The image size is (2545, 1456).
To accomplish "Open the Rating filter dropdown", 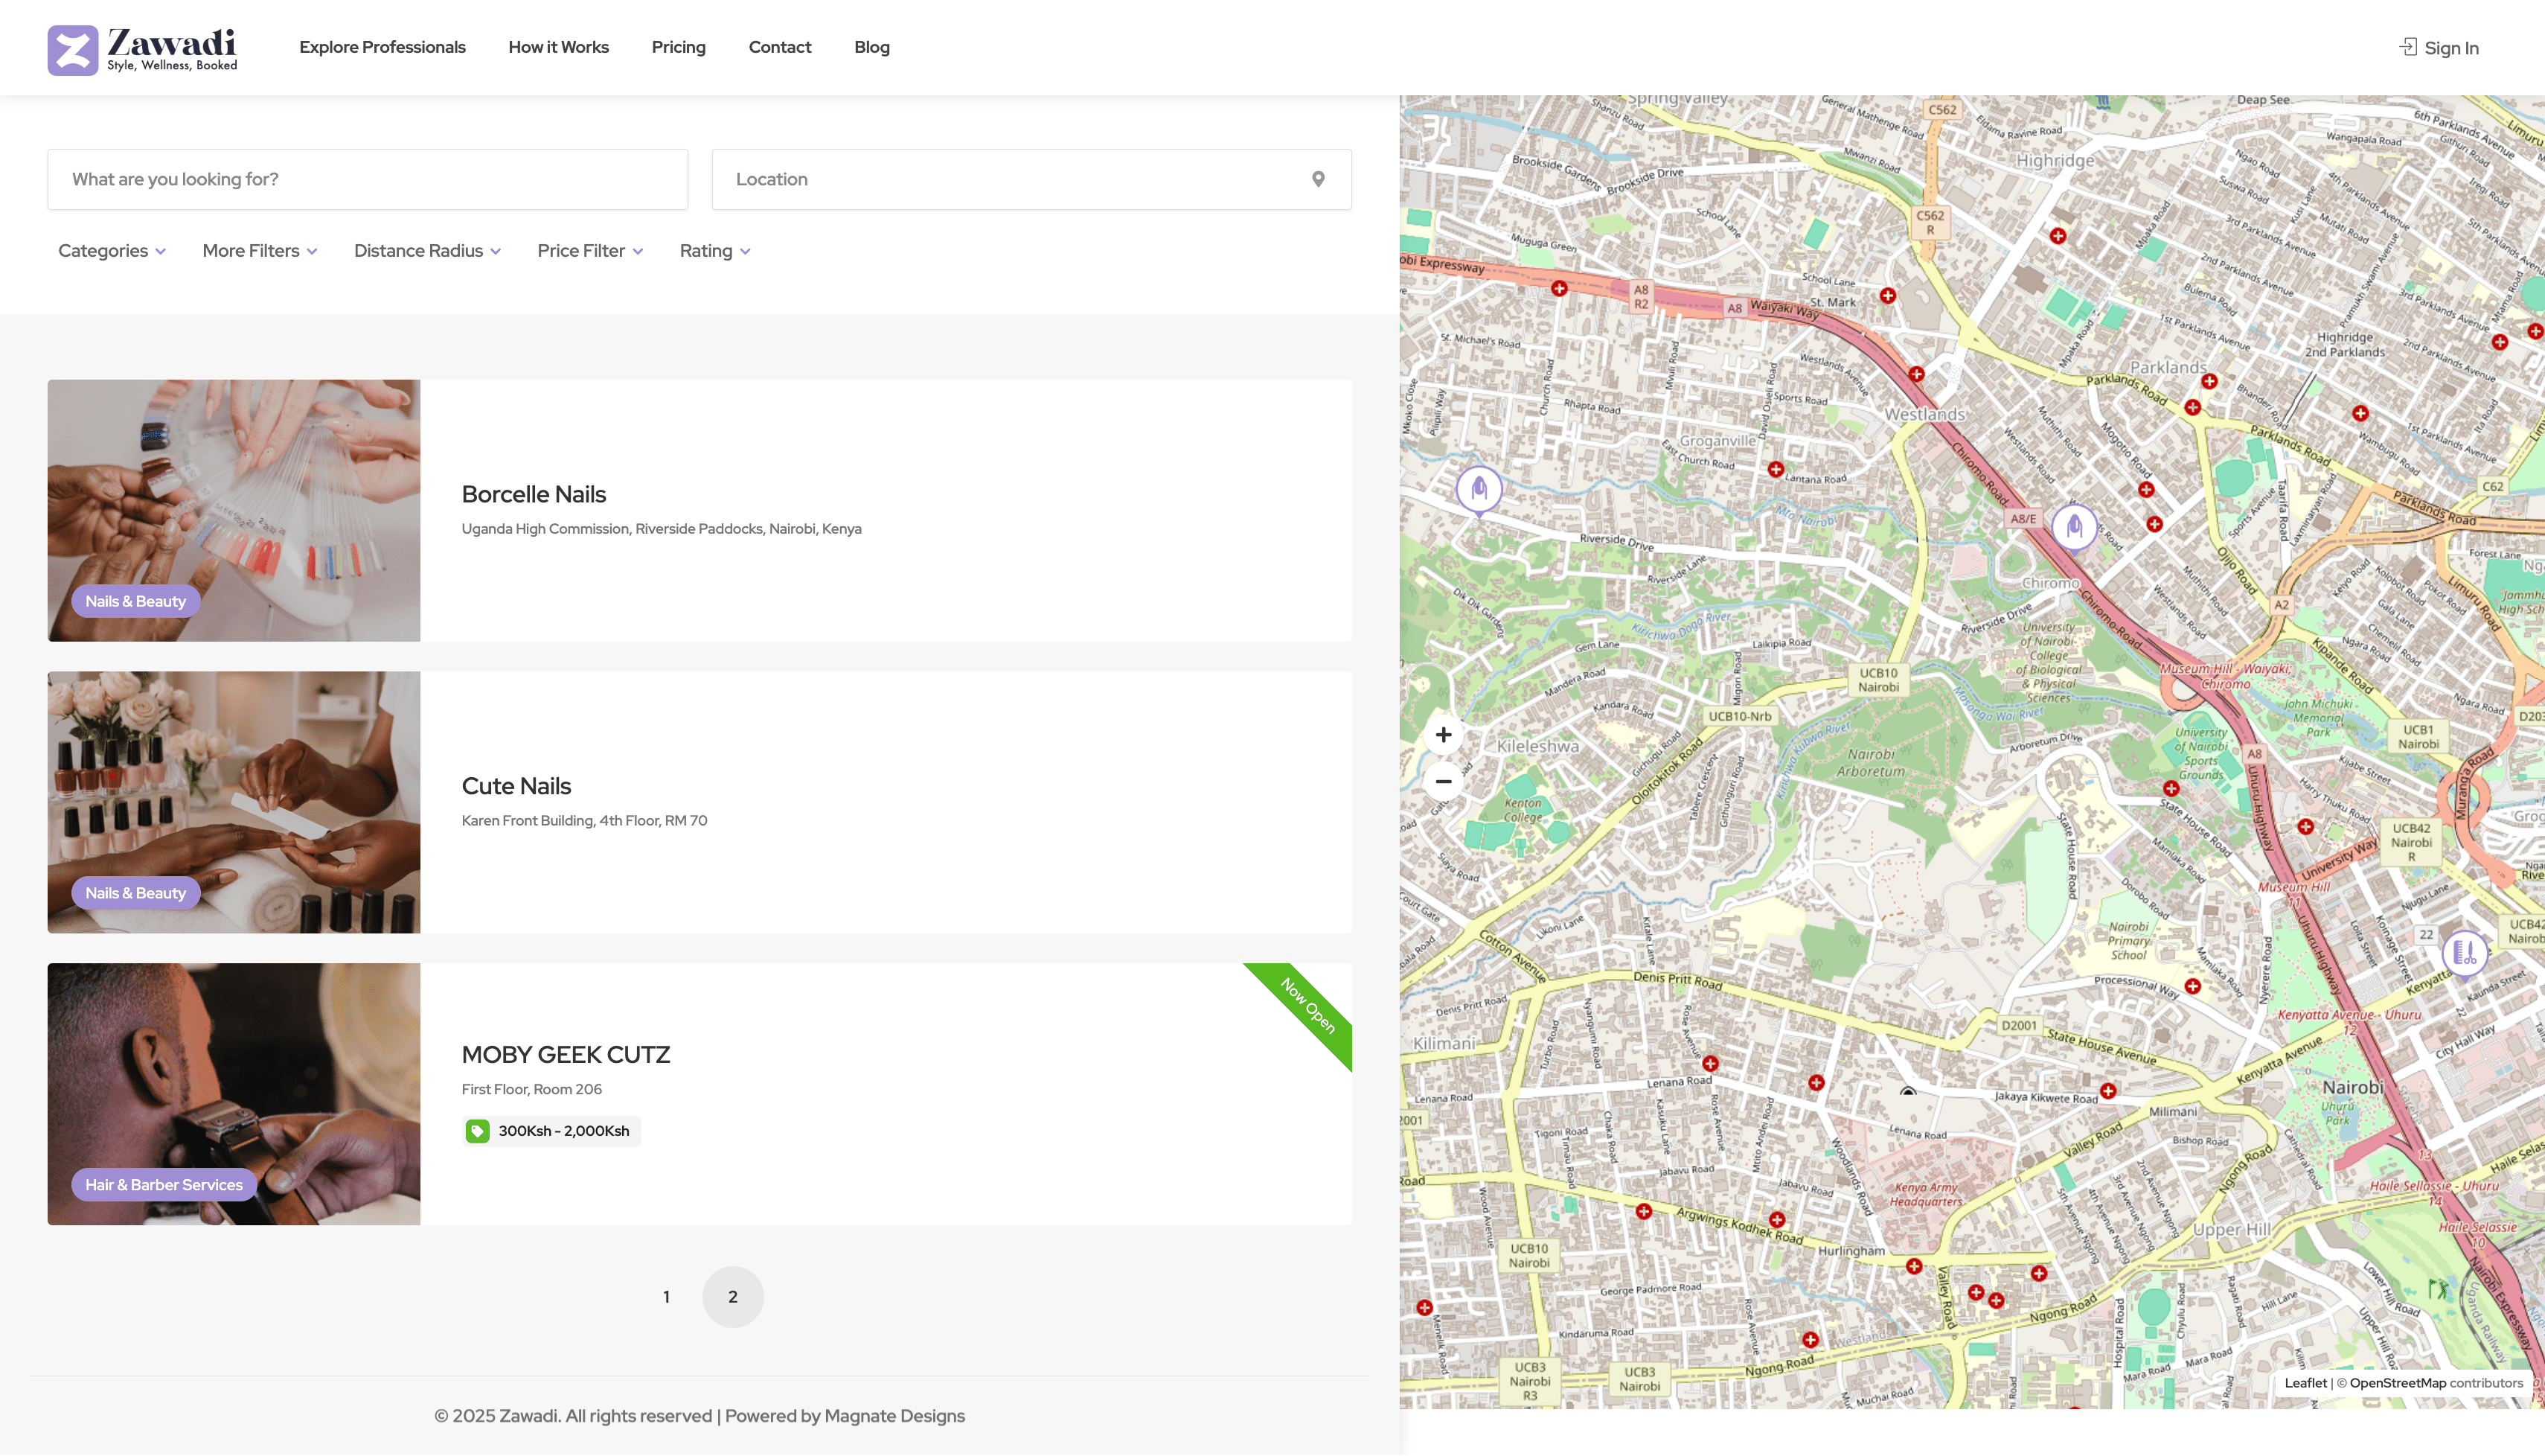I will click(x=714, y=251).
